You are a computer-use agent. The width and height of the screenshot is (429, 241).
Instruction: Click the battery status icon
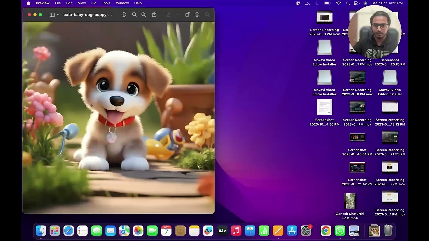coord(327,3)
